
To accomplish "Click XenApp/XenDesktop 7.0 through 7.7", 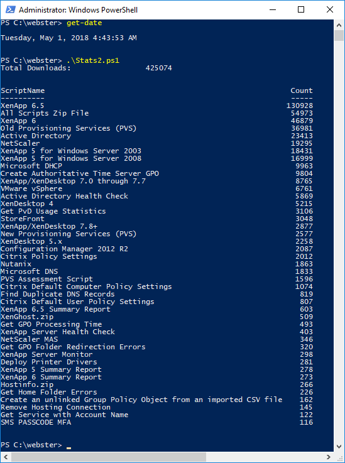I will tap(73, 181).
